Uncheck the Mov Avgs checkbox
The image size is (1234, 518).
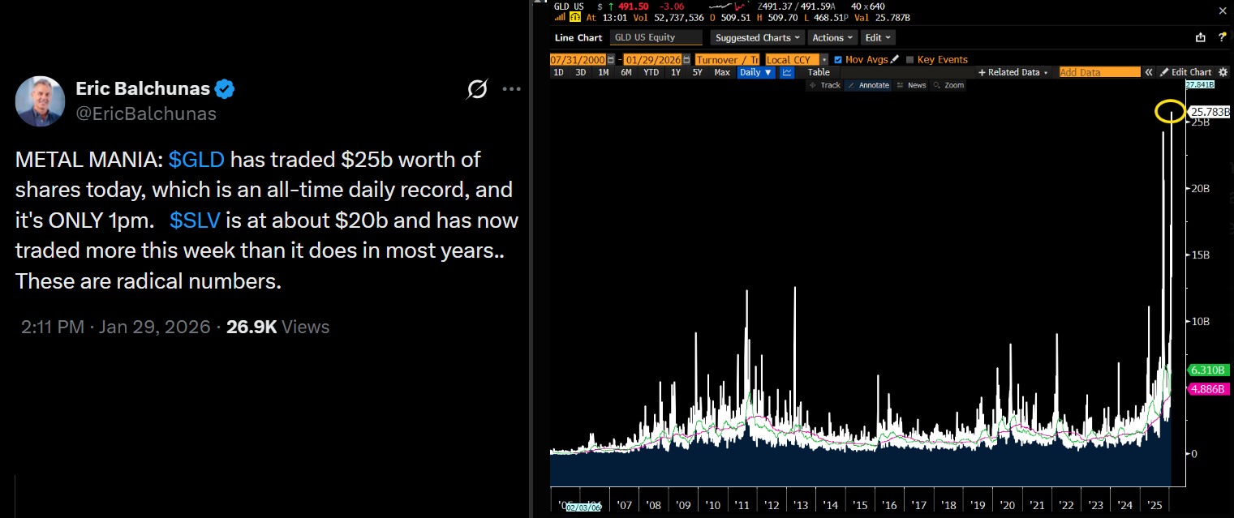pos(838,59)
